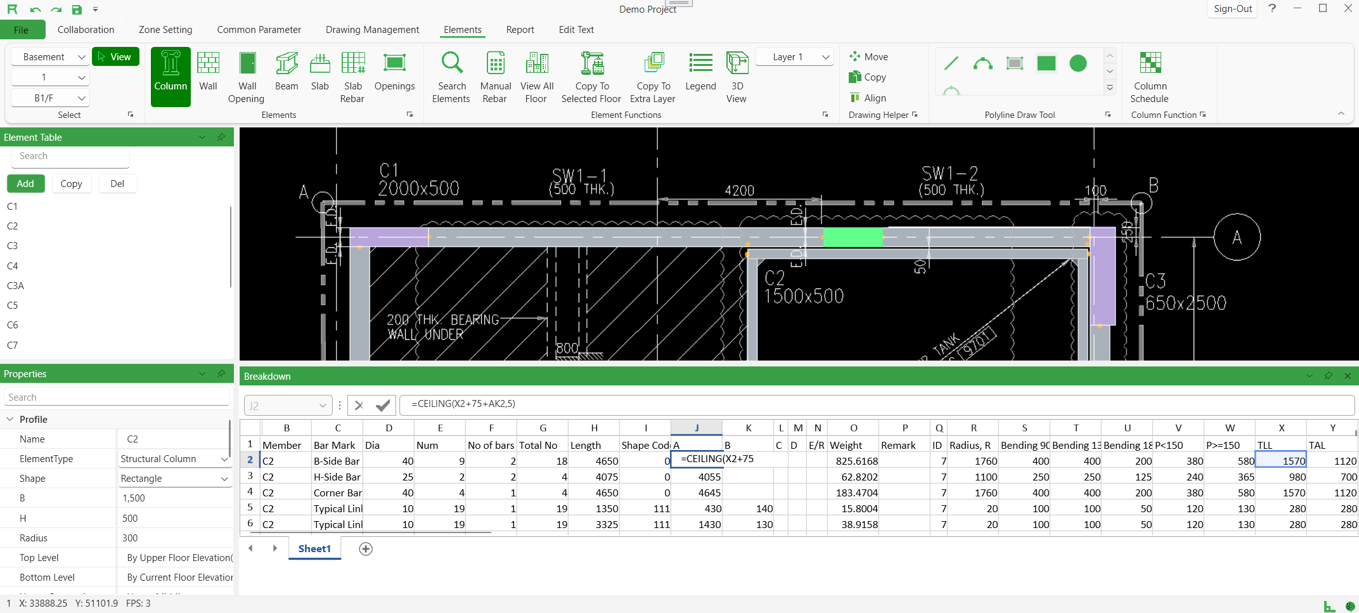
Task: Open the Column Schedule function
Action: [x=1149, y=63]
